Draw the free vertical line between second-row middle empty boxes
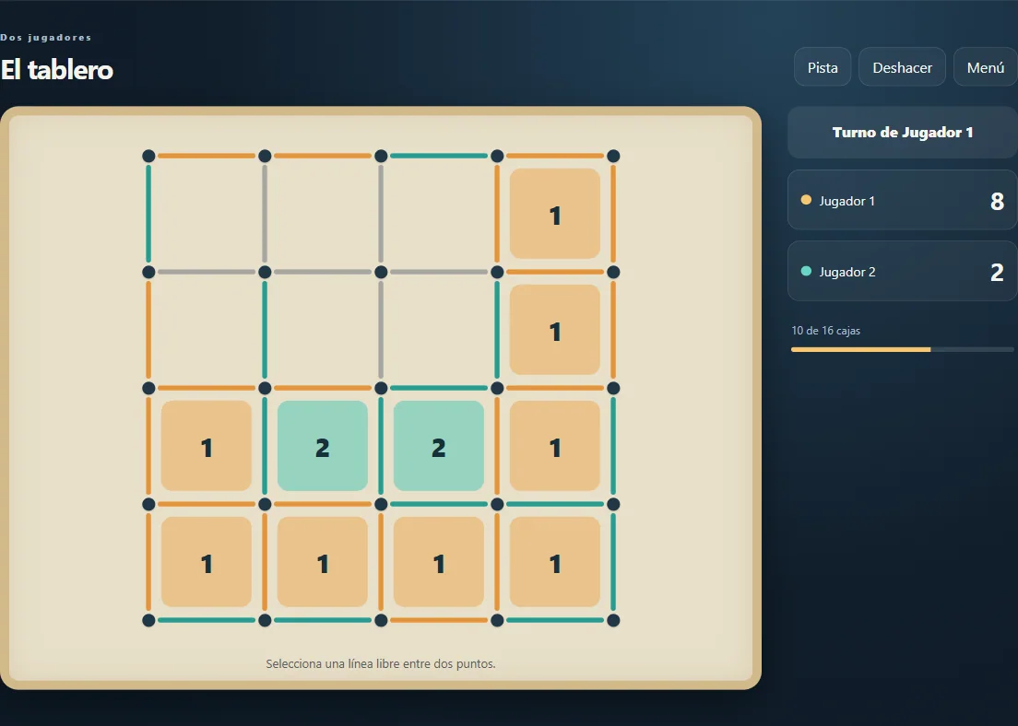1018x726 pixels. (x=381, y=330)
